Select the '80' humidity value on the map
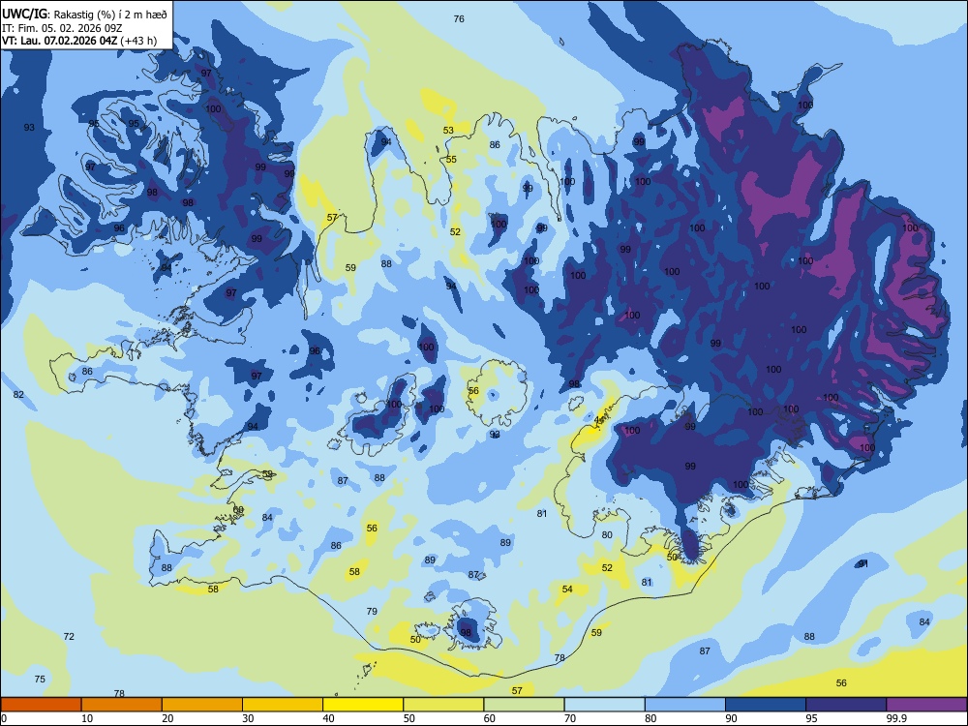Image resolution: width=968 pixels, height=726 pixels. 607,534
